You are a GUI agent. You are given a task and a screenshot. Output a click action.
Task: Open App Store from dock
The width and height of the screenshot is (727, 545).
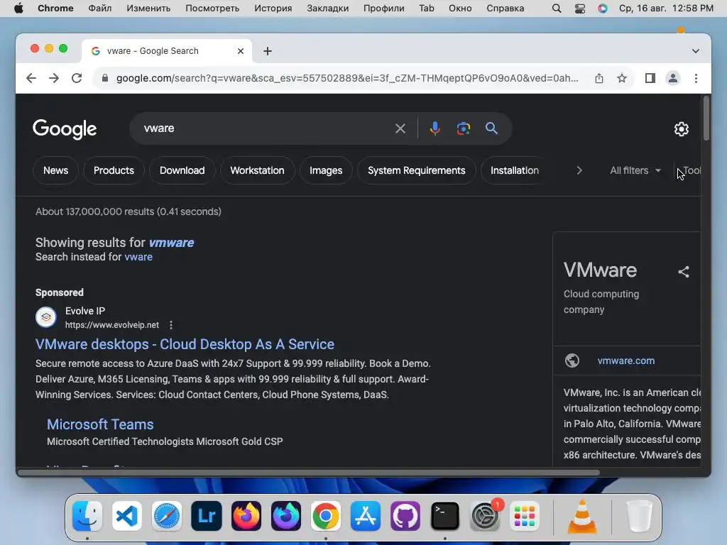click(x=366, y=516)
